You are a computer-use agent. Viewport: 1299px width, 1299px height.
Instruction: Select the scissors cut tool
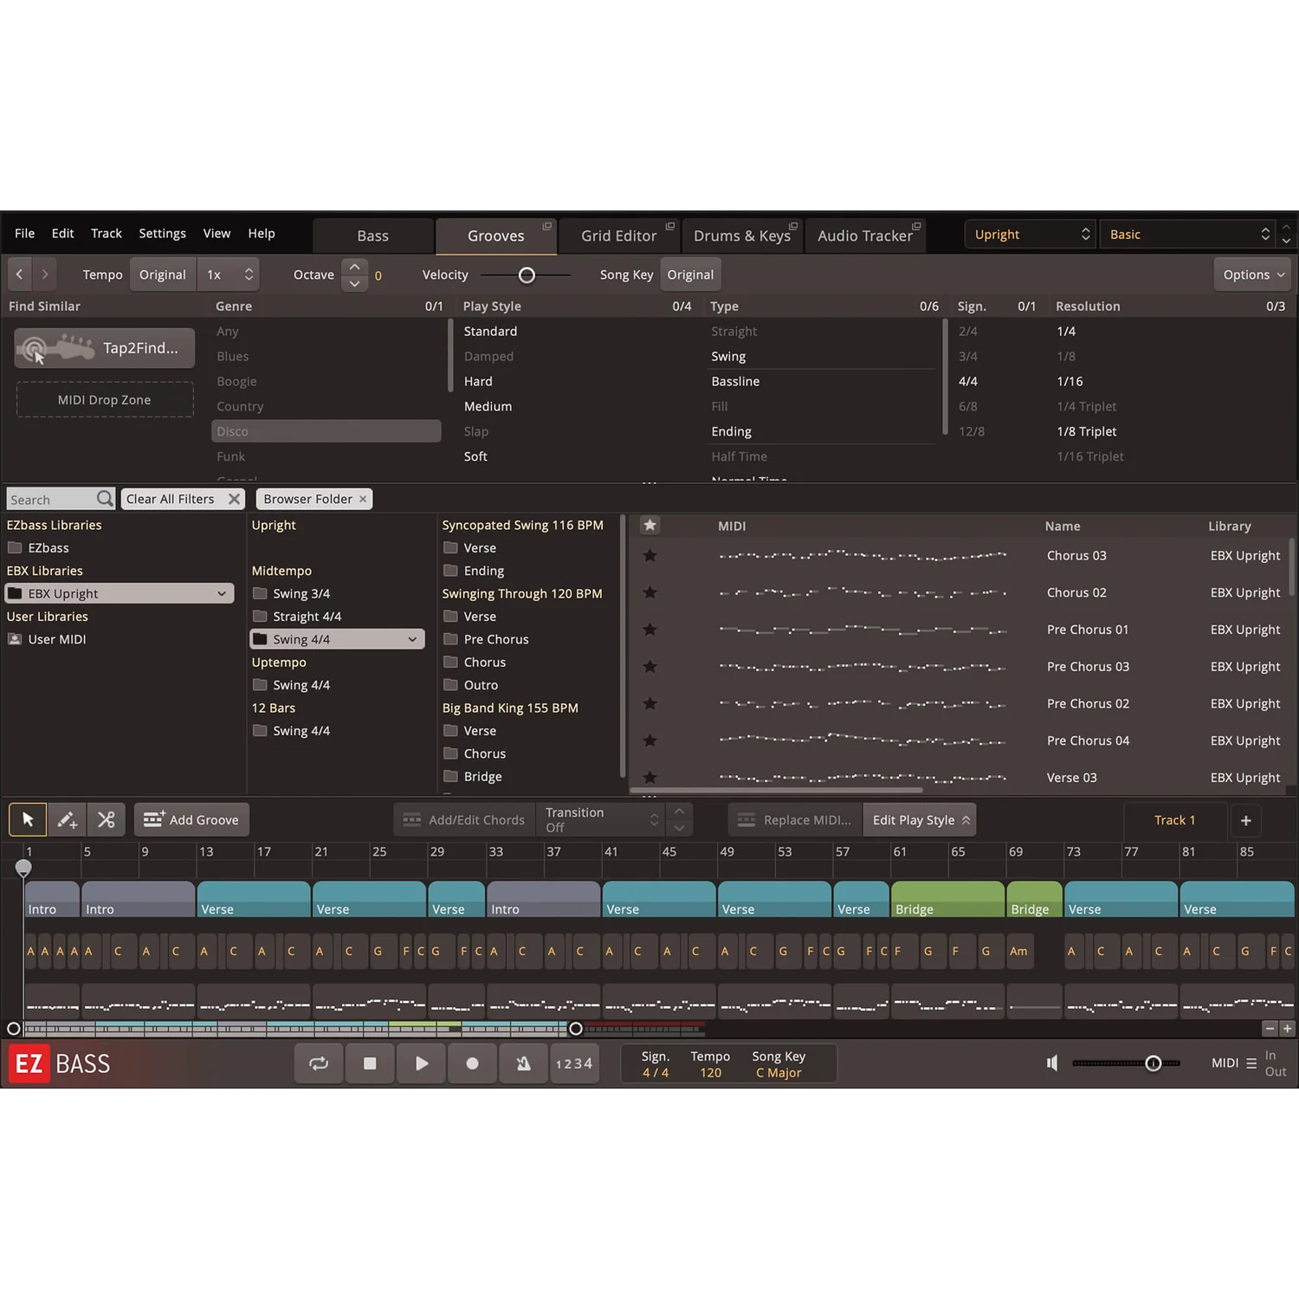(106, 819)
